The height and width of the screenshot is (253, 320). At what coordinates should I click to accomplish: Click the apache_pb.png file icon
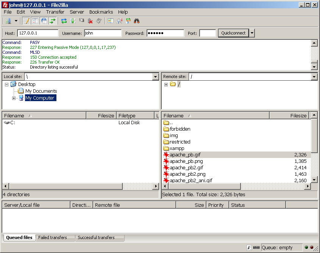click(166, 161)
